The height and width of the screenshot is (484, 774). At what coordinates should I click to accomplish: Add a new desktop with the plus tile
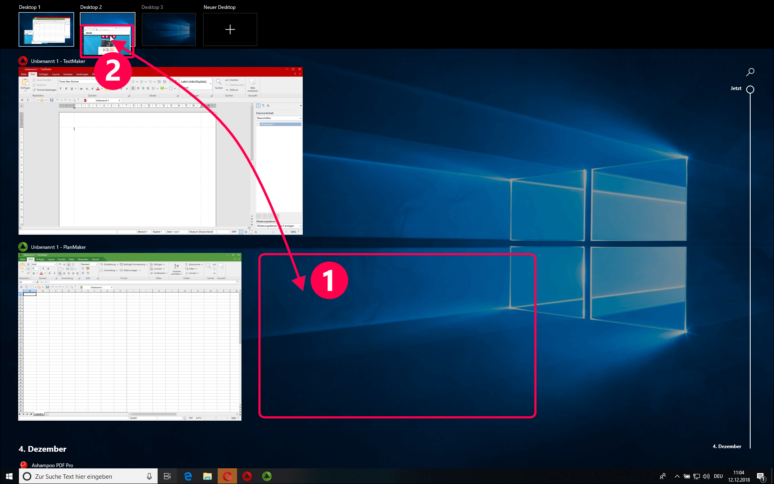point(230,29)
